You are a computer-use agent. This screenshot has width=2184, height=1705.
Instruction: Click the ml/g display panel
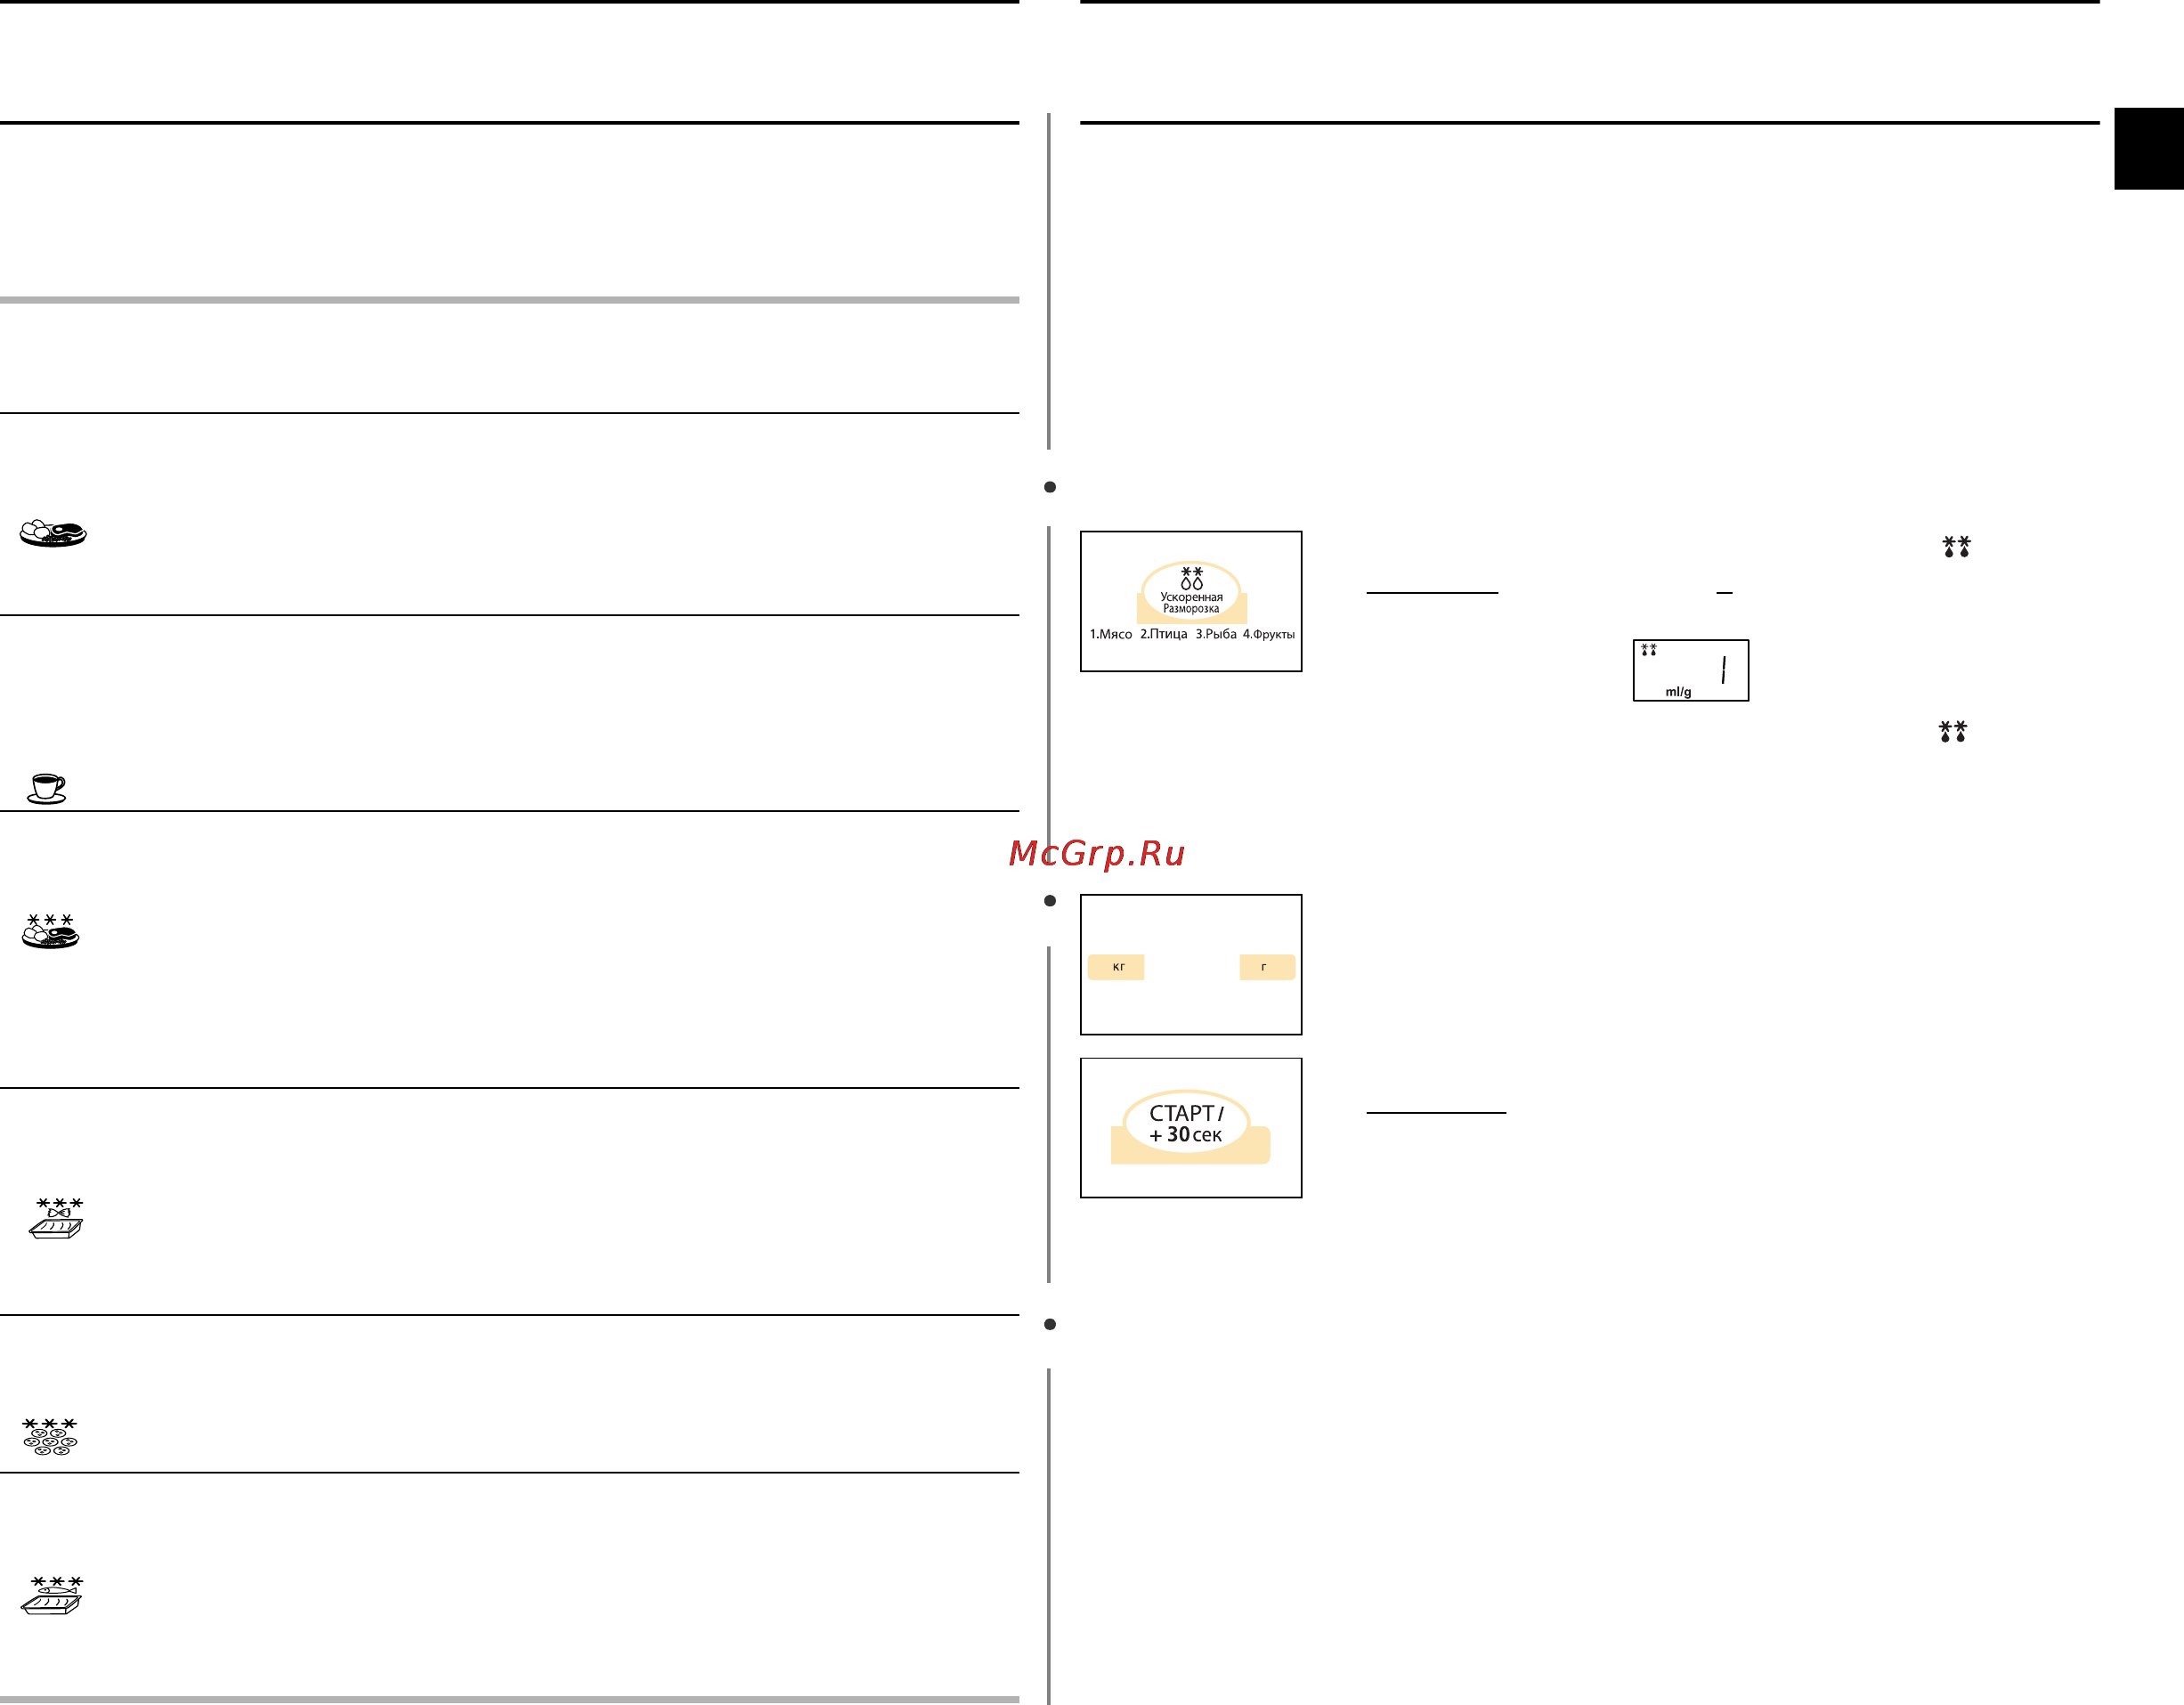(x=1691, y=670)
